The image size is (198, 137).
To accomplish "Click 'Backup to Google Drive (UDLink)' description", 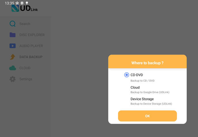I will click(x=150, y=92).
